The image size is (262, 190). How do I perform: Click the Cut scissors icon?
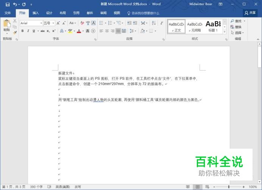tap(15, 21)
